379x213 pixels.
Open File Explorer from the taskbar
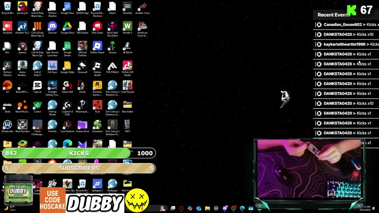click(x=207, y=208)
